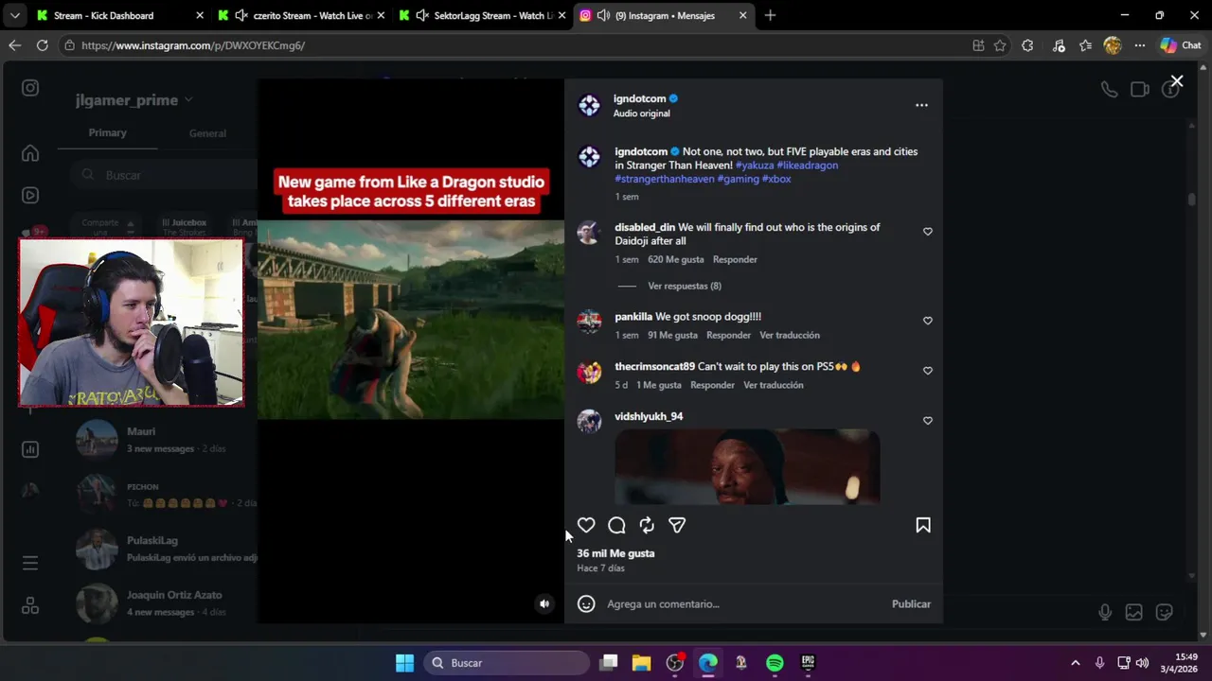Start voice call with phone icon
Viewport: 1212px width, 681px height.
(x=1109, y=89)
